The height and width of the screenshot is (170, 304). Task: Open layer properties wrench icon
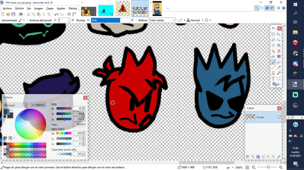[279, 157]
